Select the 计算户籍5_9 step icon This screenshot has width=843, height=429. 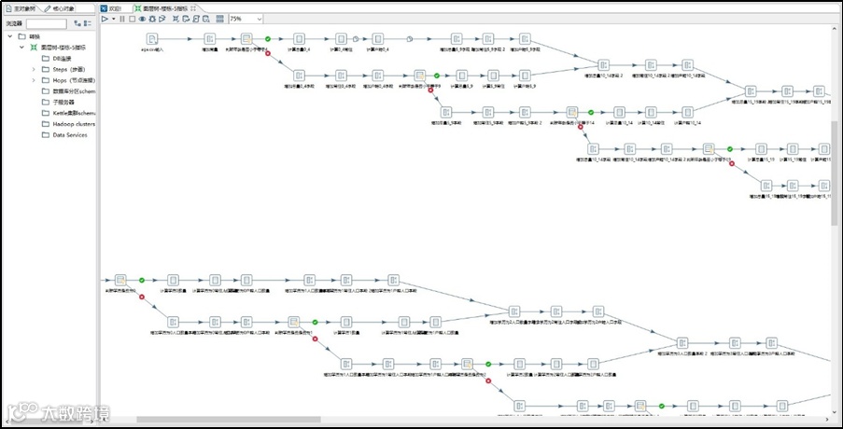click(525, 76)
